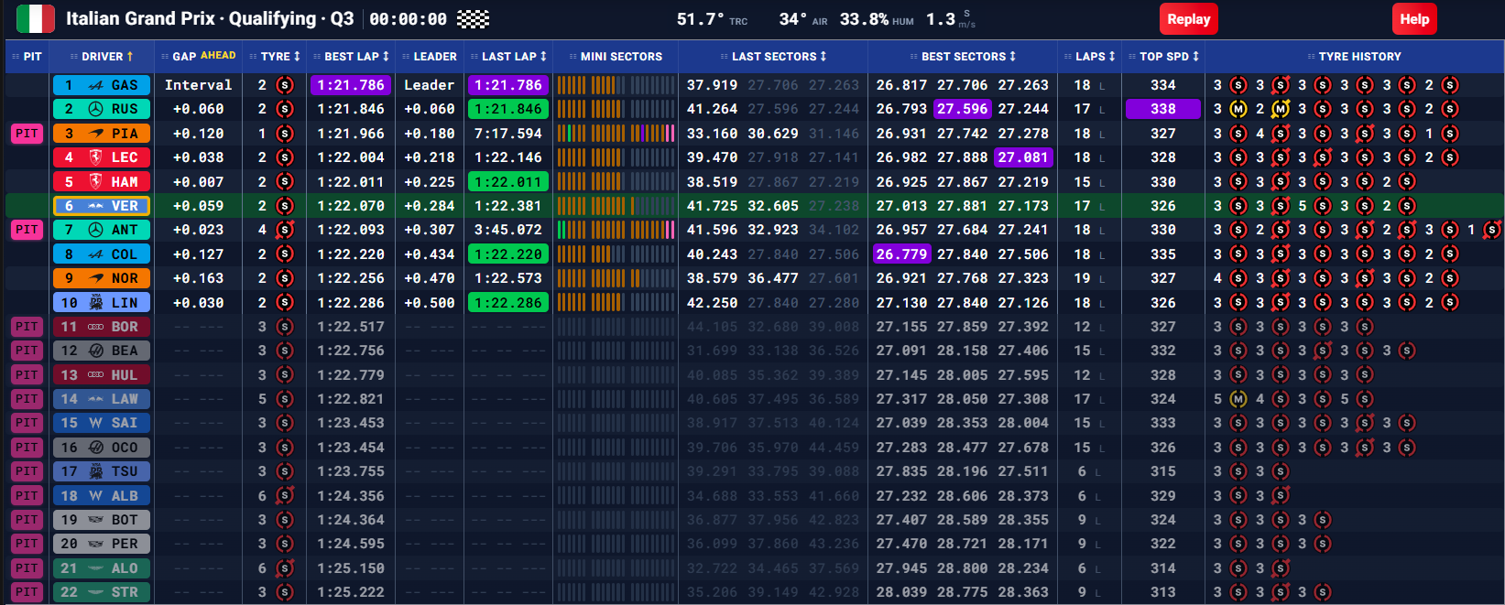Click the chequered flag icon beside timer
The width and height of the screenshot is (1505, 605).
[x=473, y=19]
